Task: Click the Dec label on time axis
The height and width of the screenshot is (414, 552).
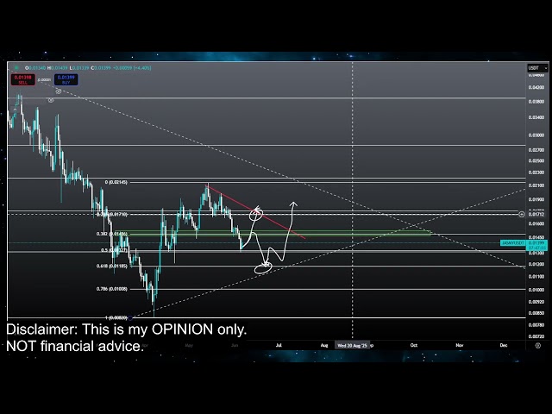Action: click(x=504, y=344)
